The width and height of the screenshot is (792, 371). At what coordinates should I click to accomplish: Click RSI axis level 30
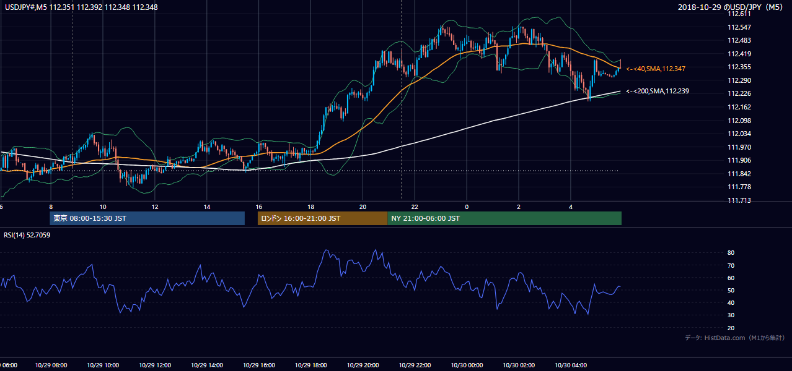tap(731, 315)
